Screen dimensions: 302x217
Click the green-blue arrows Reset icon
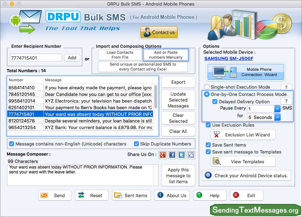[x=81, y=195]
